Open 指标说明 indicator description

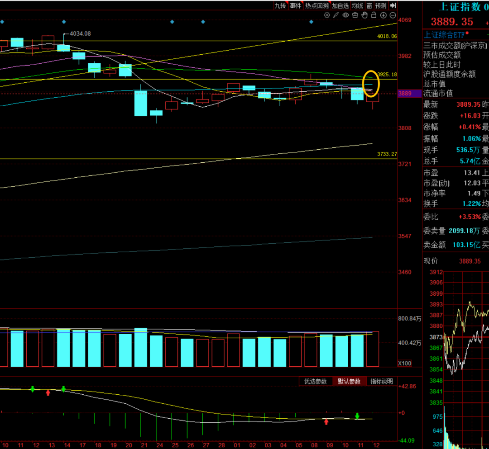[382, 381]
